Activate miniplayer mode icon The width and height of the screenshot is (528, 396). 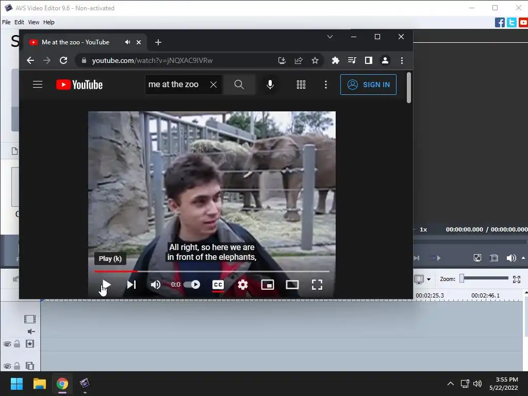[x=268, y=285]
